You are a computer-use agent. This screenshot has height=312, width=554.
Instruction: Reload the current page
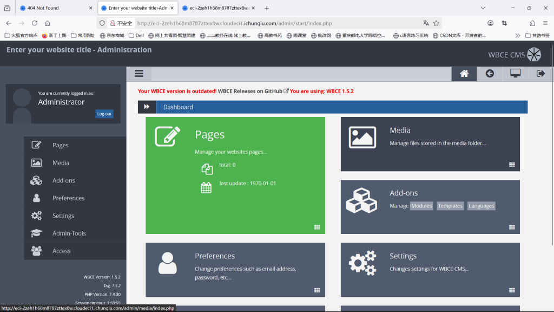pyautogui.click(x=34, y=23)
